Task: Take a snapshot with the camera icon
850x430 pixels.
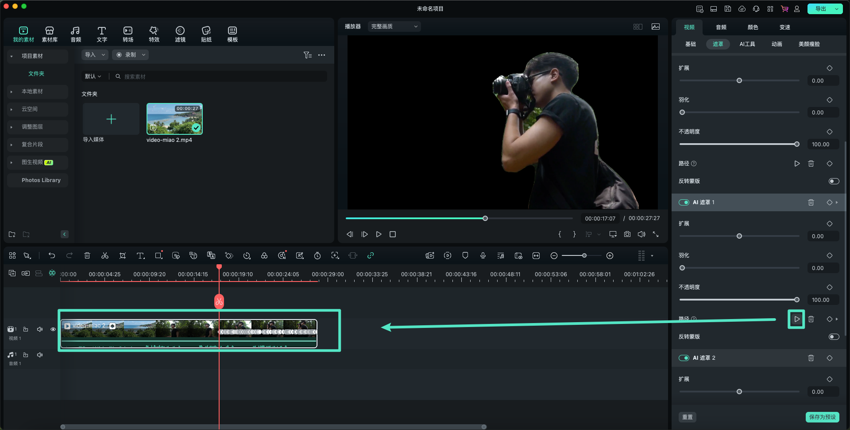Action: [x=627, y=234]
